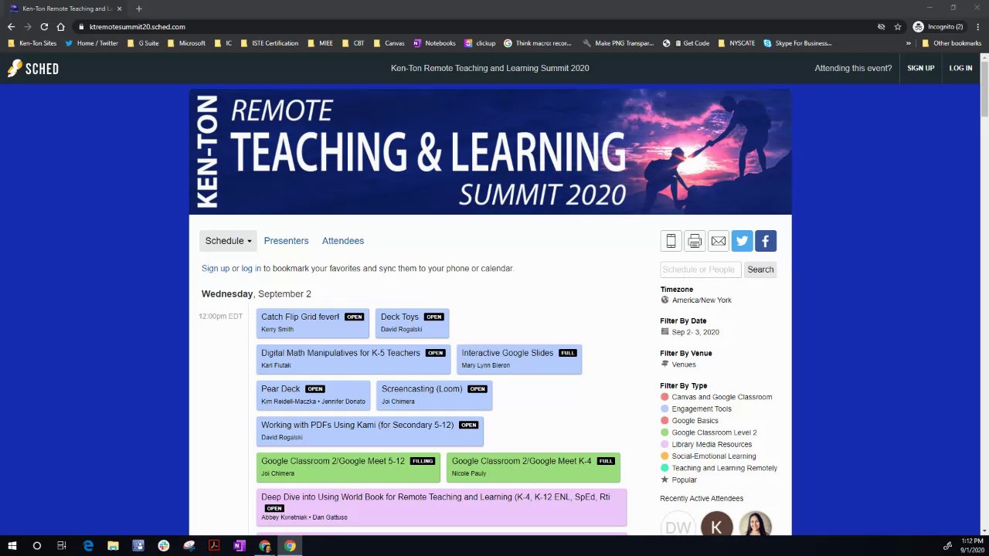The width and height of the screenshot is (989, 556).
Task: Open the Ken-Ton Sites bookmark folder
Action: (x=32, y=43)
